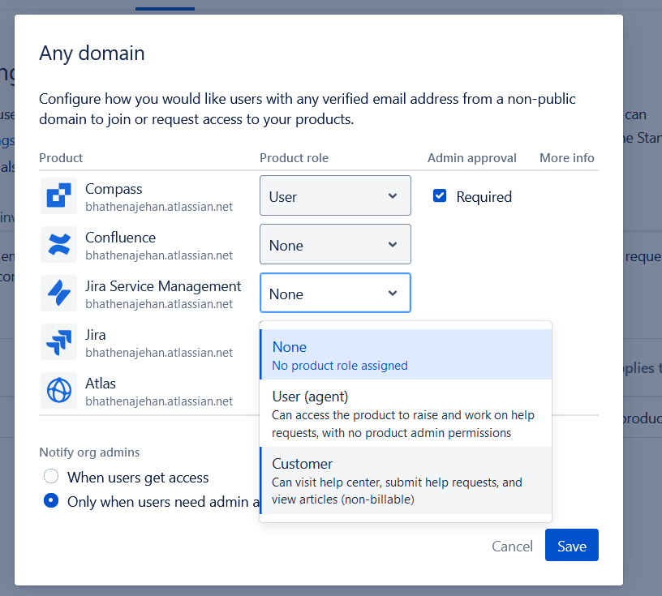Click the 'Notify org admins' label
Screen dimensions: 662x596
tap(89, 452)
